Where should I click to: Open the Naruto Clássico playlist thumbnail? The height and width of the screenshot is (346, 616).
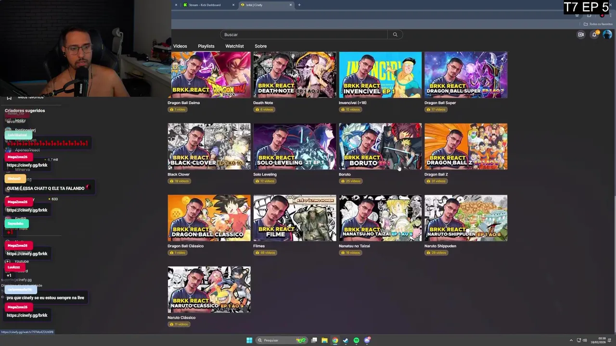click(x=209, y=290)
